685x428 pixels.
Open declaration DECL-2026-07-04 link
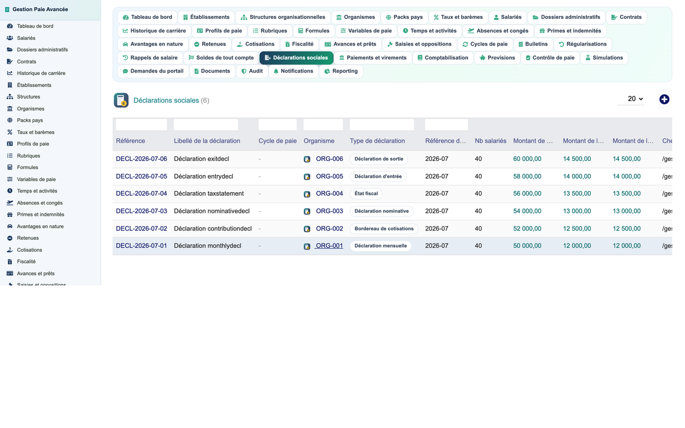tap(142, 194)
